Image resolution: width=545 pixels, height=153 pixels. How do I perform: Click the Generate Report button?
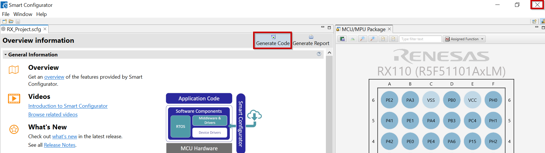pos(311,40)
